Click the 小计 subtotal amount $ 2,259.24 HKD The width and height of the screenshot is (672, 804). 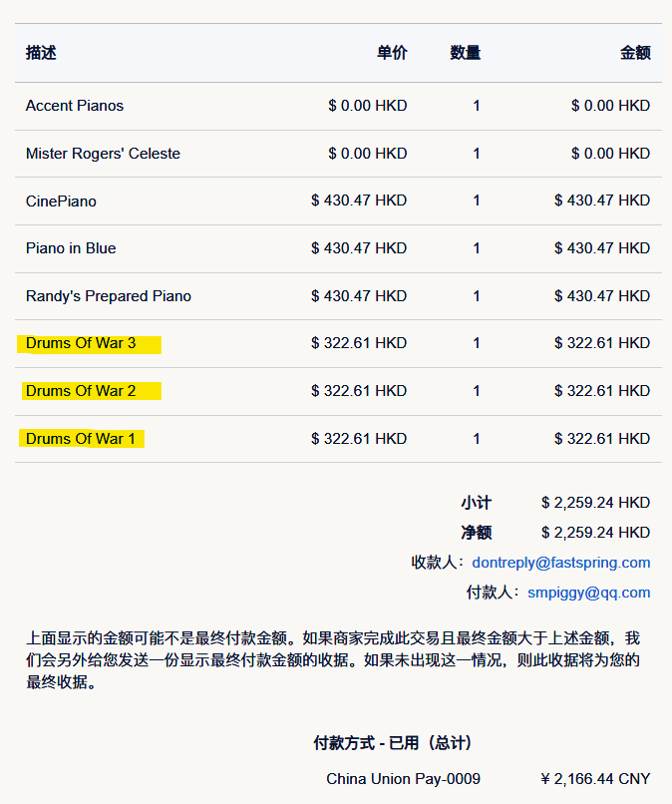tap(595, 503)
